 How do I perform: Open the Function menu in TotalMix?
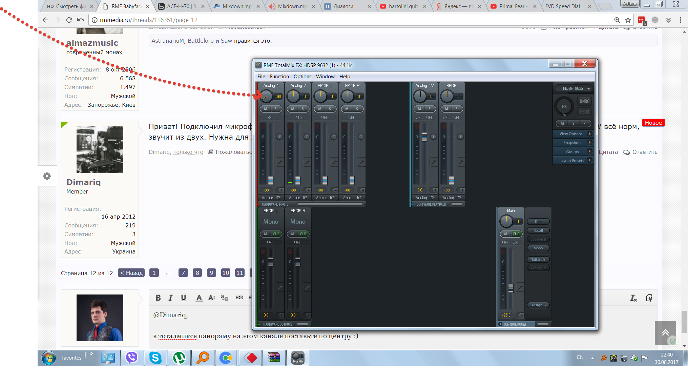(279, 77)
